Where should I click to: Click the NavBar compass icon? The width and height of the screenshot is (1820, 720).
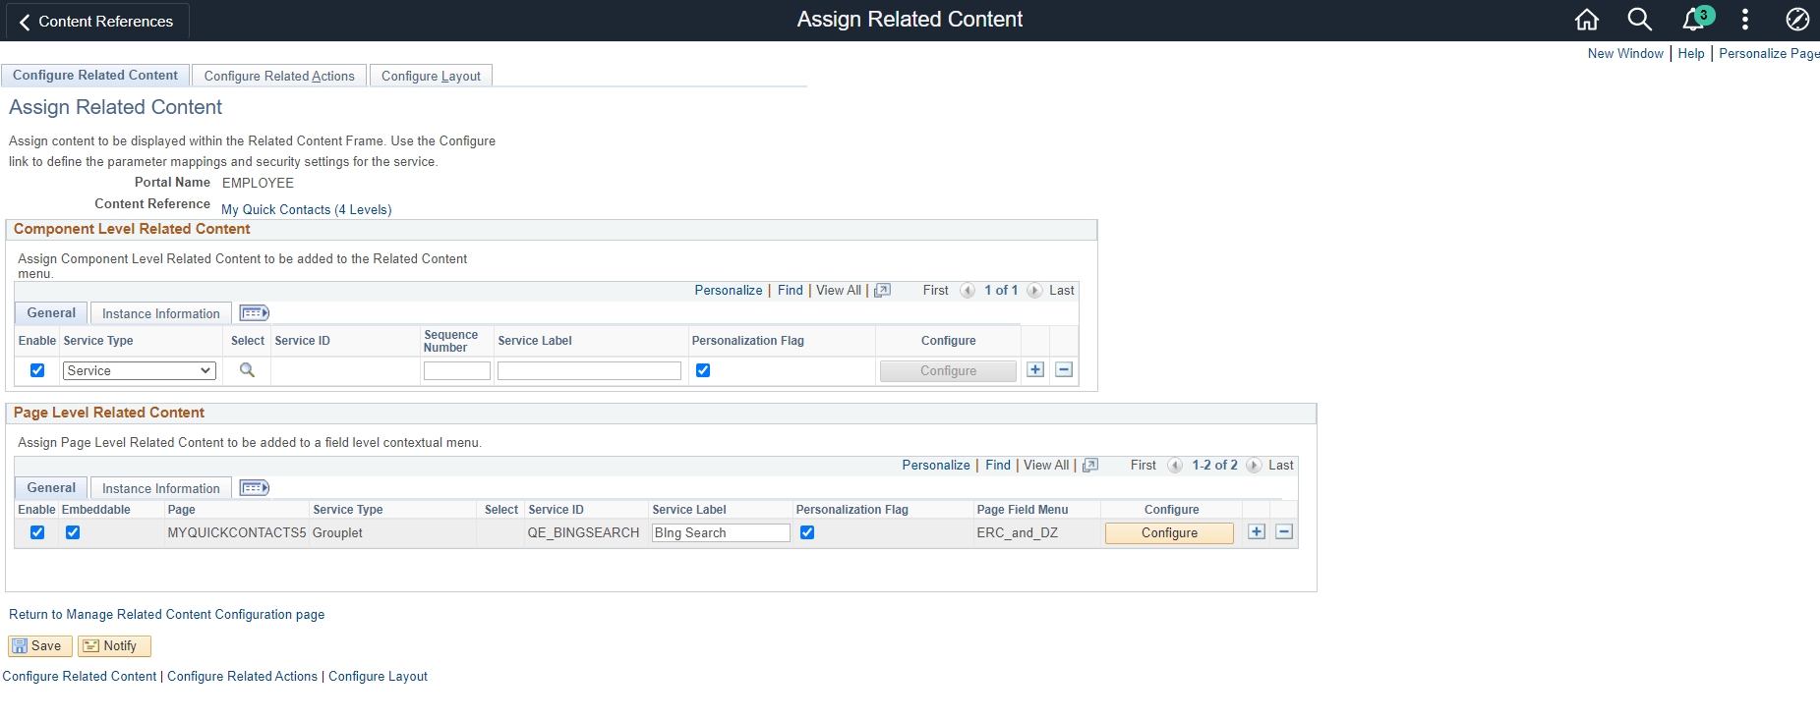click(x=1797, y=20)
